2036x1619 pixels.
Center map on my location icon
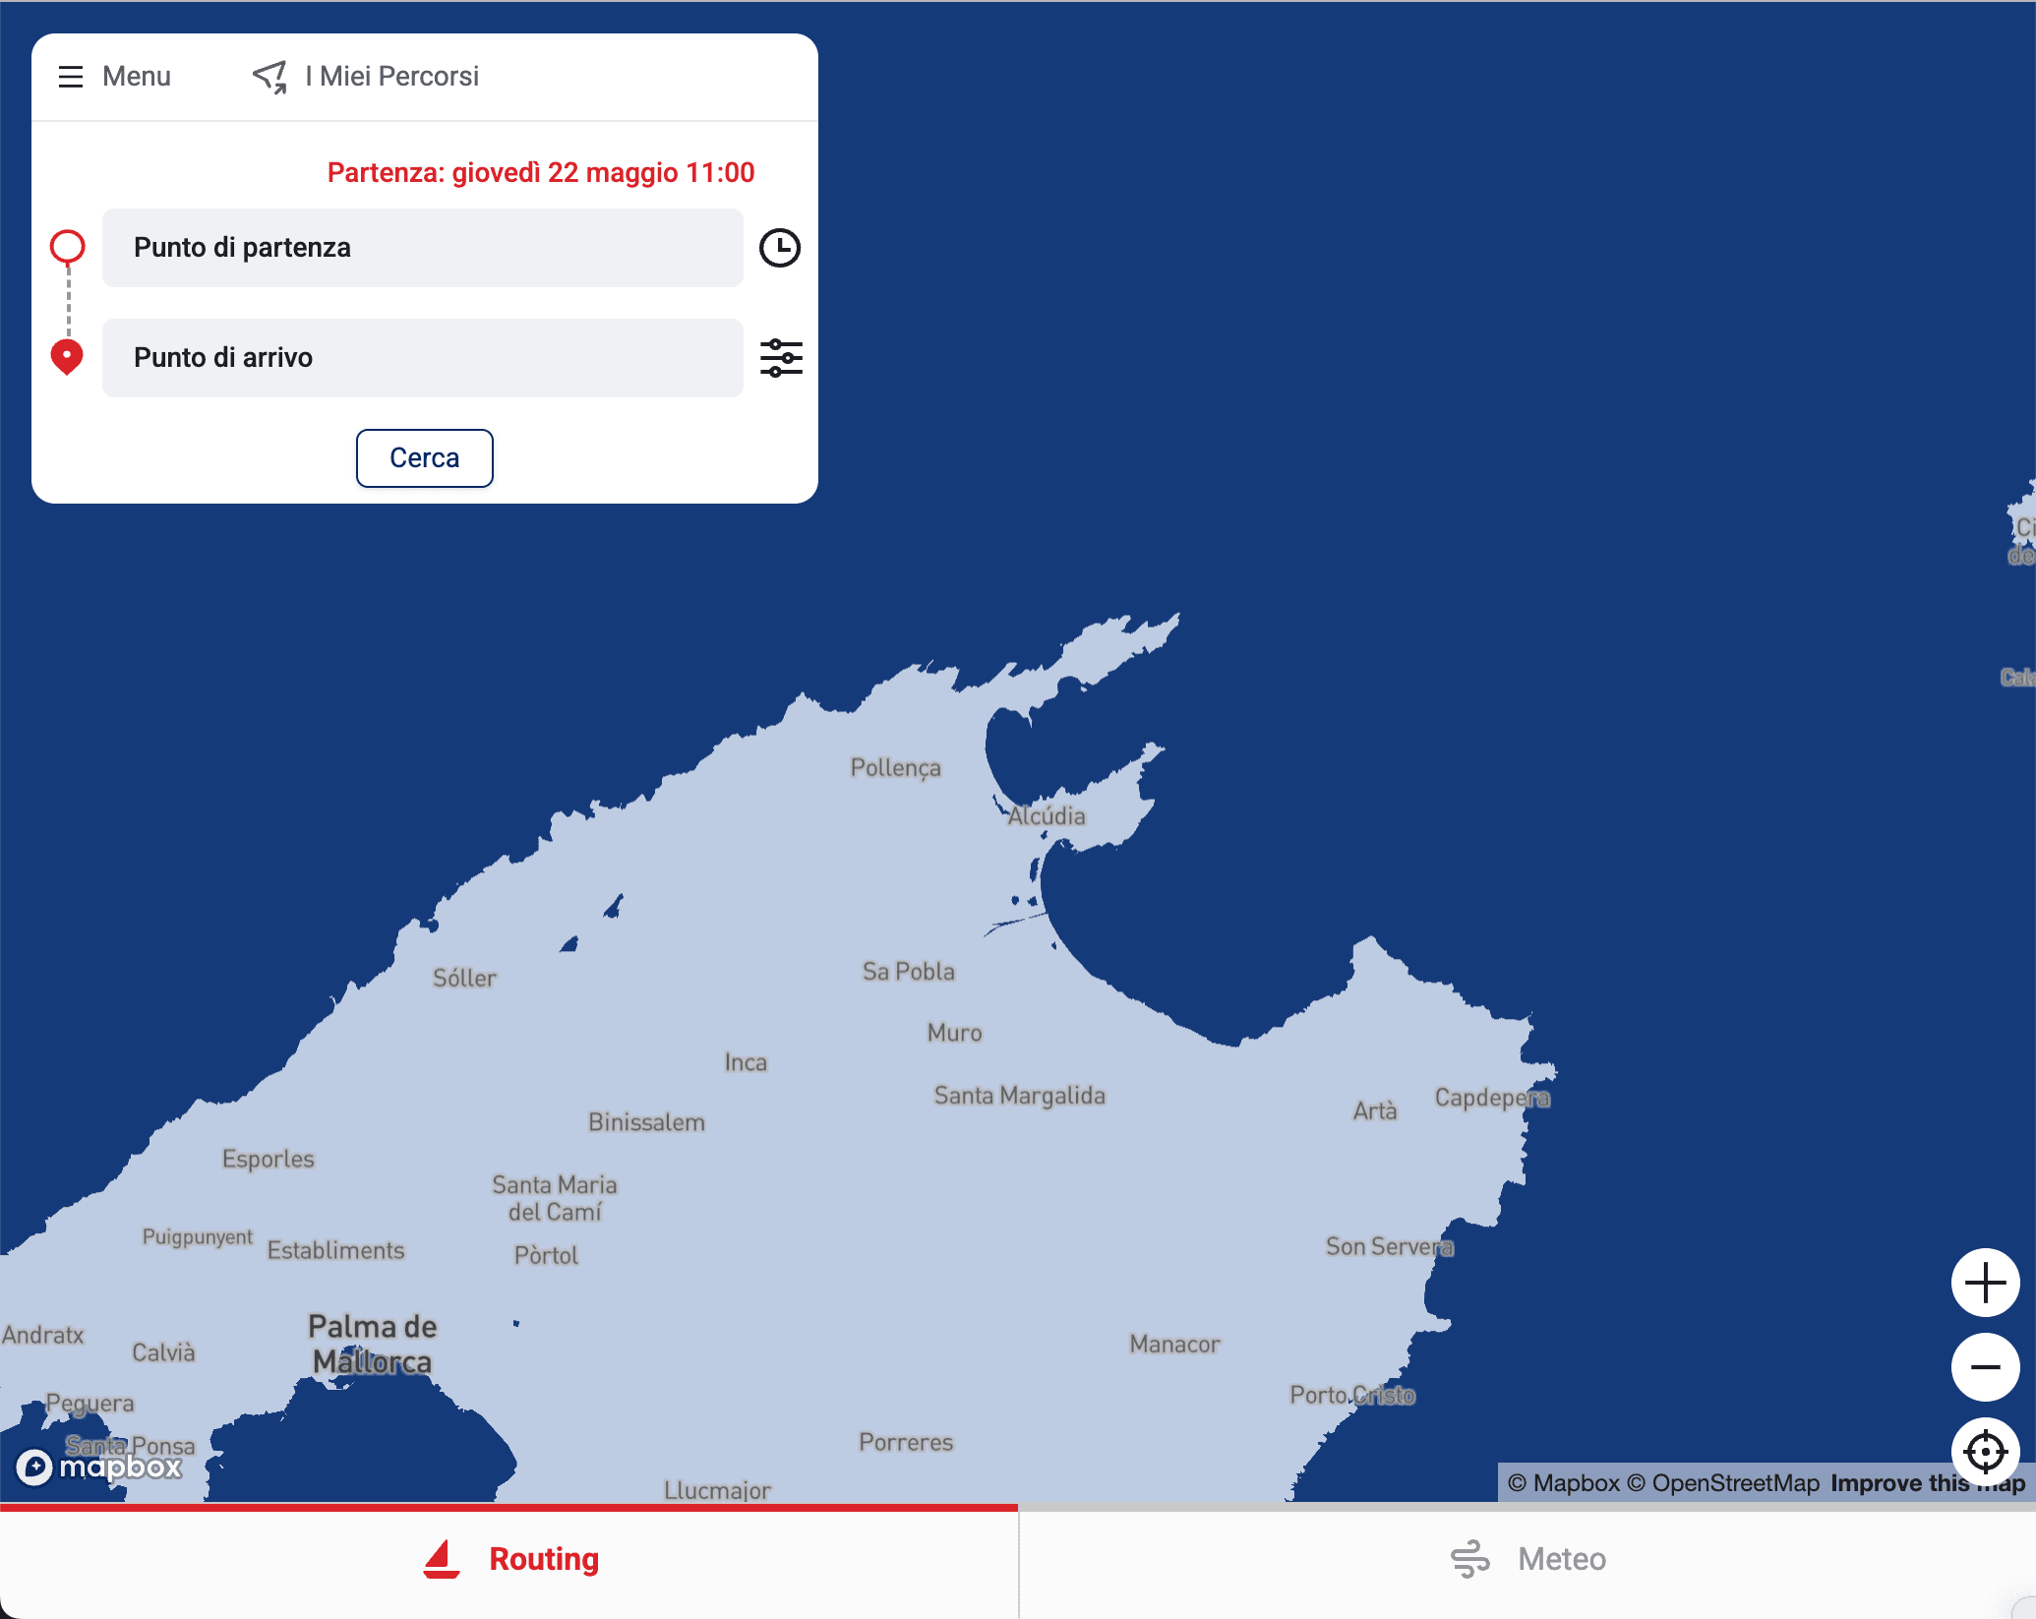coord(1986,1452)
